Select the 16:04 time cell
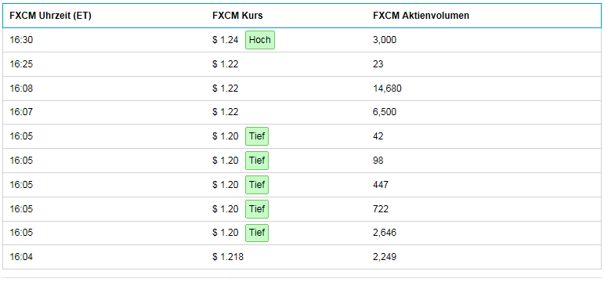This screenshot has height=282, width=604. coord(21,257)
